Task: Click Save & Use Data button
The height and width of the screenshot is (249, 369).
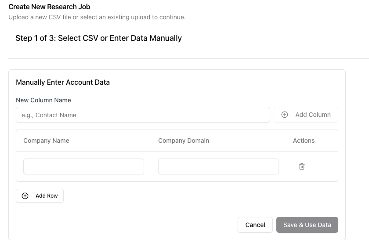Action: click(x=307, y=225)
